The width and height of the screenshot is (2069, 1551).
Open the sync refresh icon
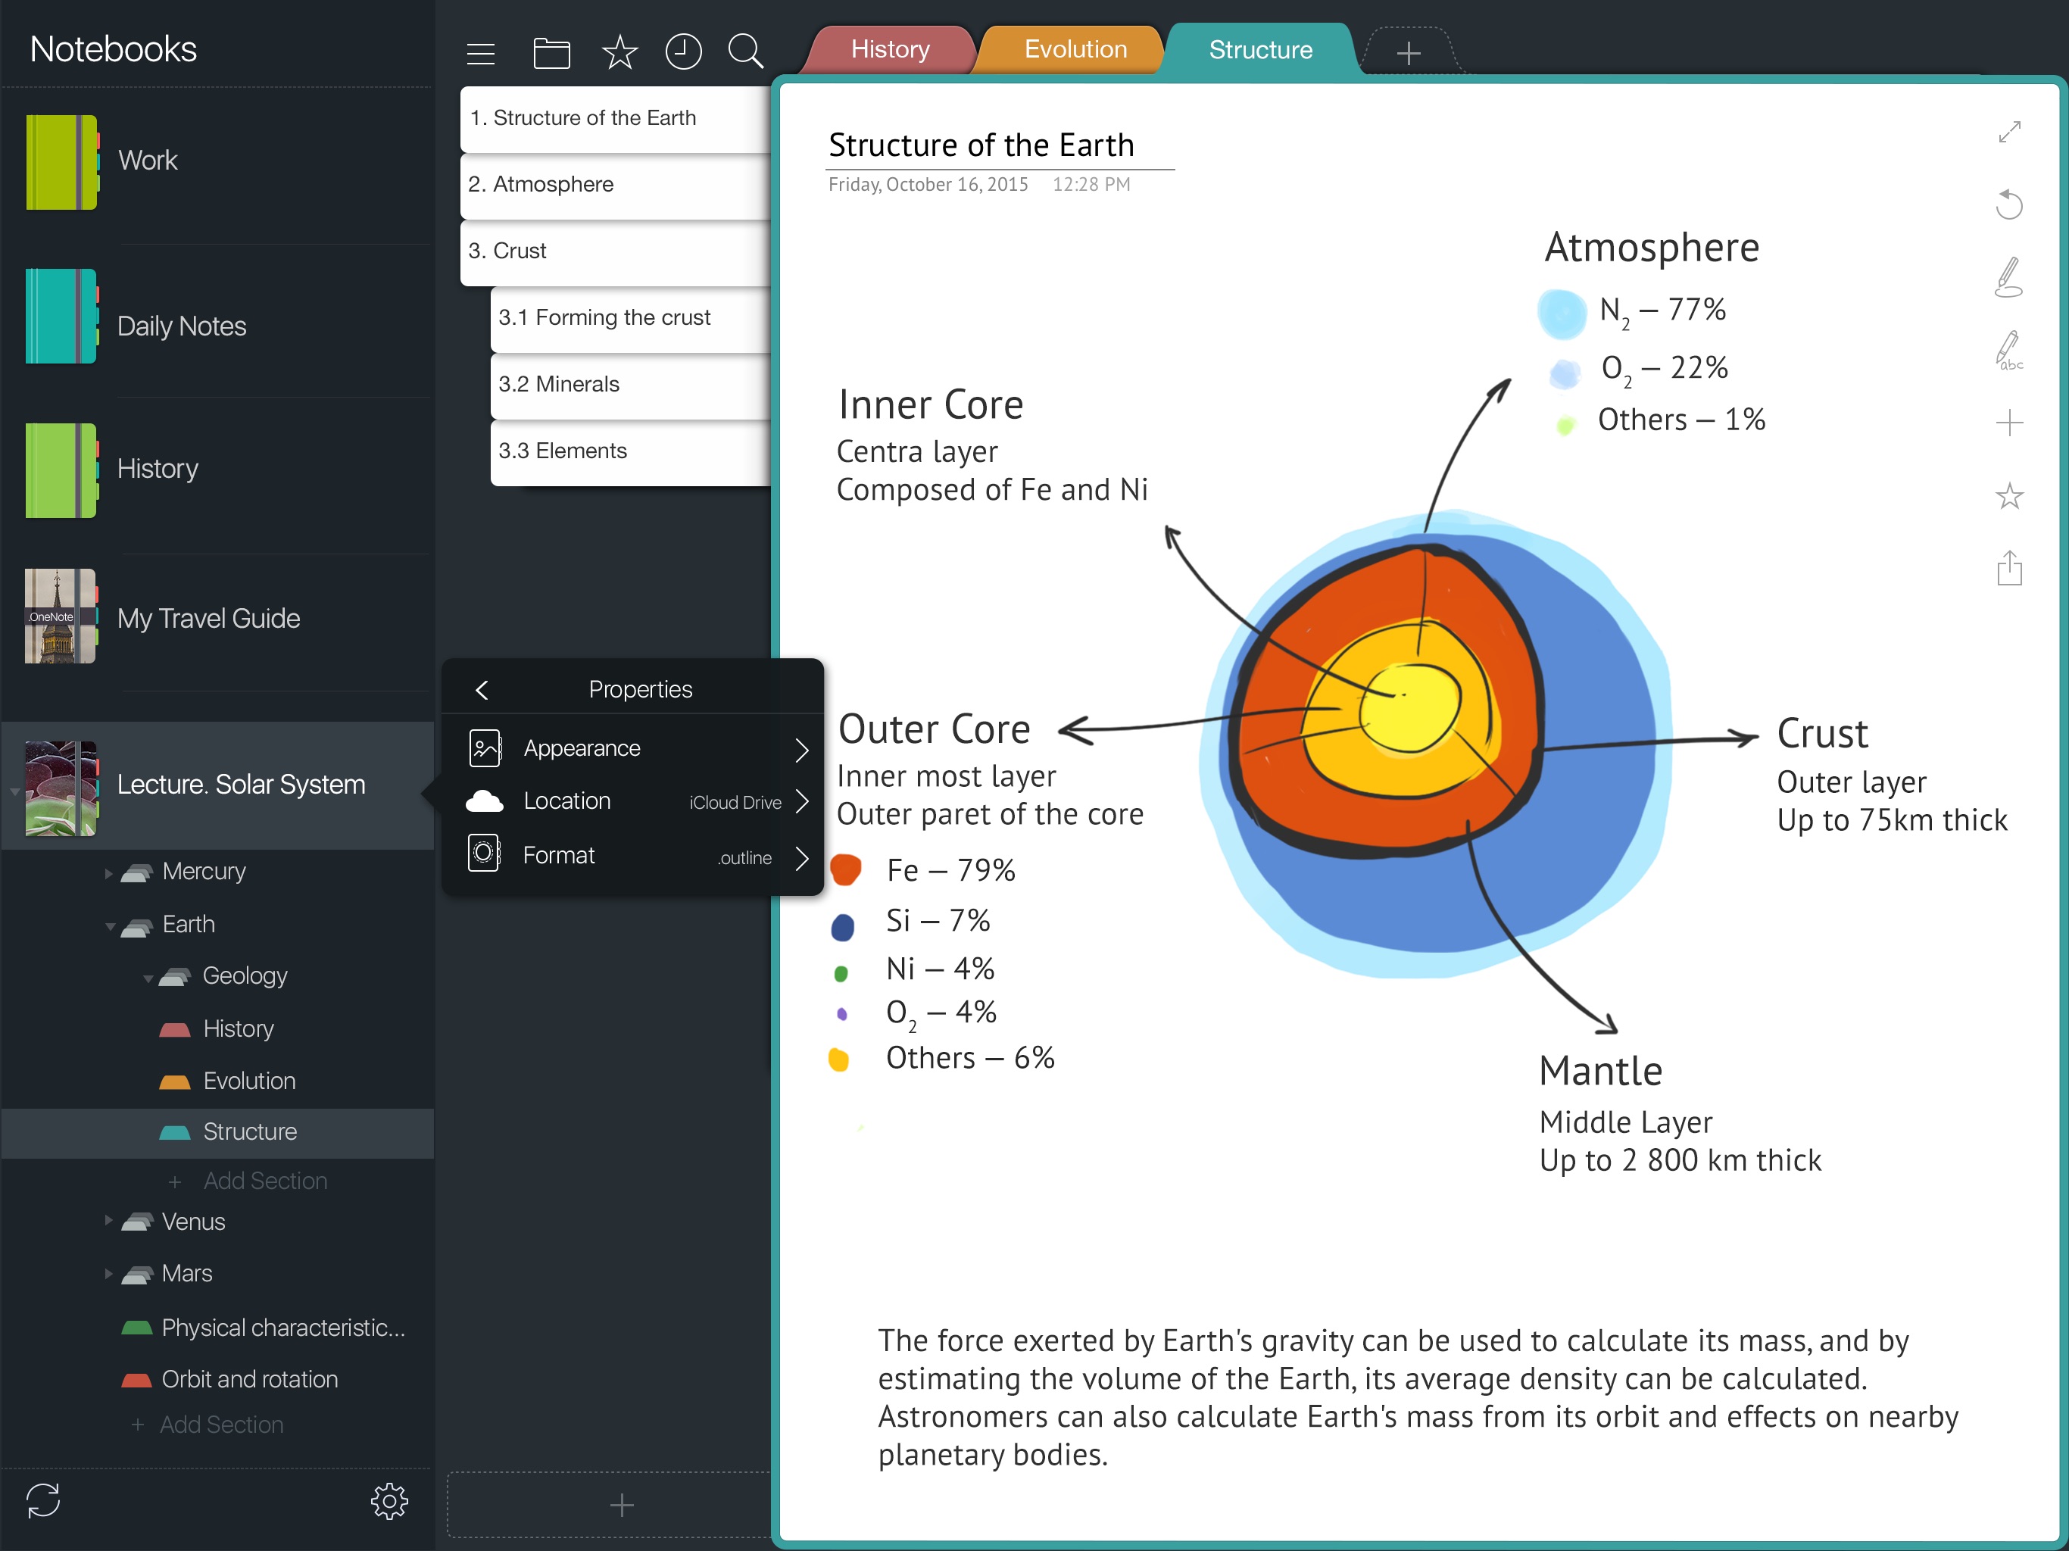click(43, 1500)
